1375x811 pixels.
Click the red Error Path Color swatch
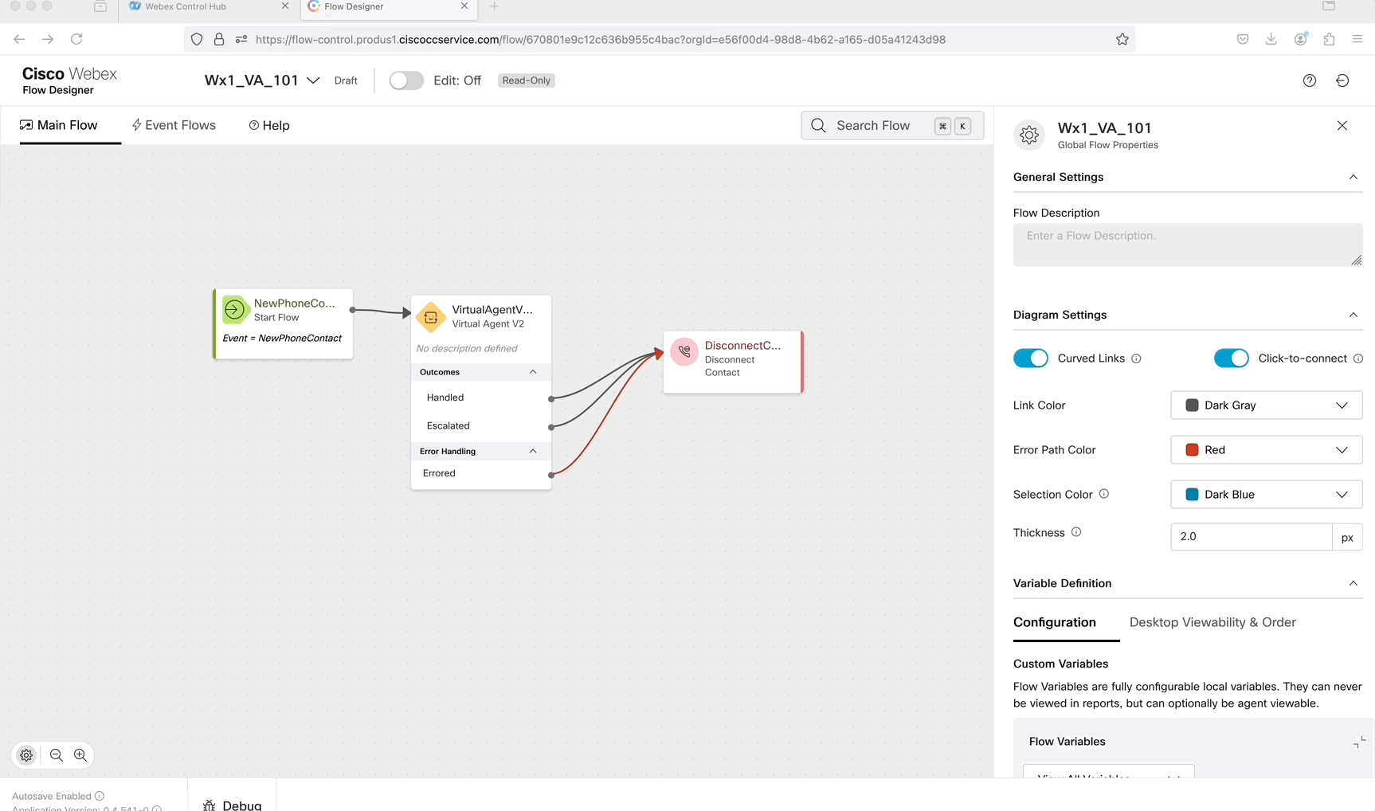tap(1192, 450)
